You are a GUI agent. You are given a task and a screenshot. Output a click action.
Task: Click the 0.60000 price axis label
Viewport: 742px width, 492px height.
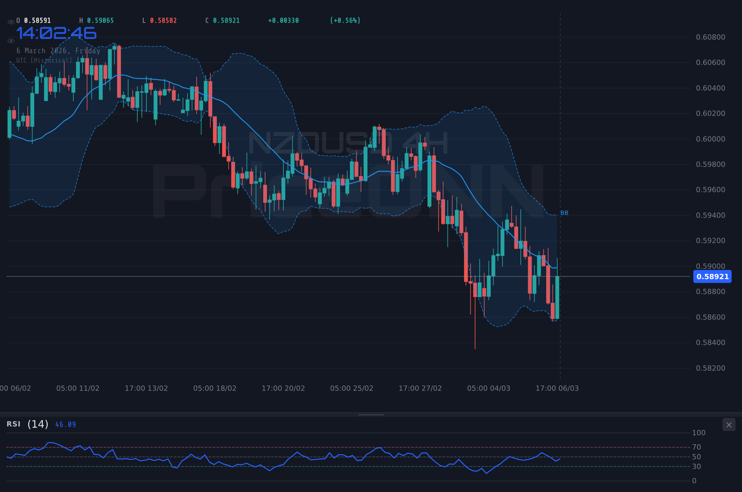[x=711, y=139]
